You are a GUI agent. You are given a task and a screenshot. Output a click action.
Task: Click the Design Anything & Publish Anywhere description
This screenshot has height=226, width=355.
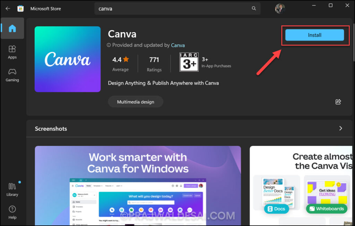tap(163, 83)
